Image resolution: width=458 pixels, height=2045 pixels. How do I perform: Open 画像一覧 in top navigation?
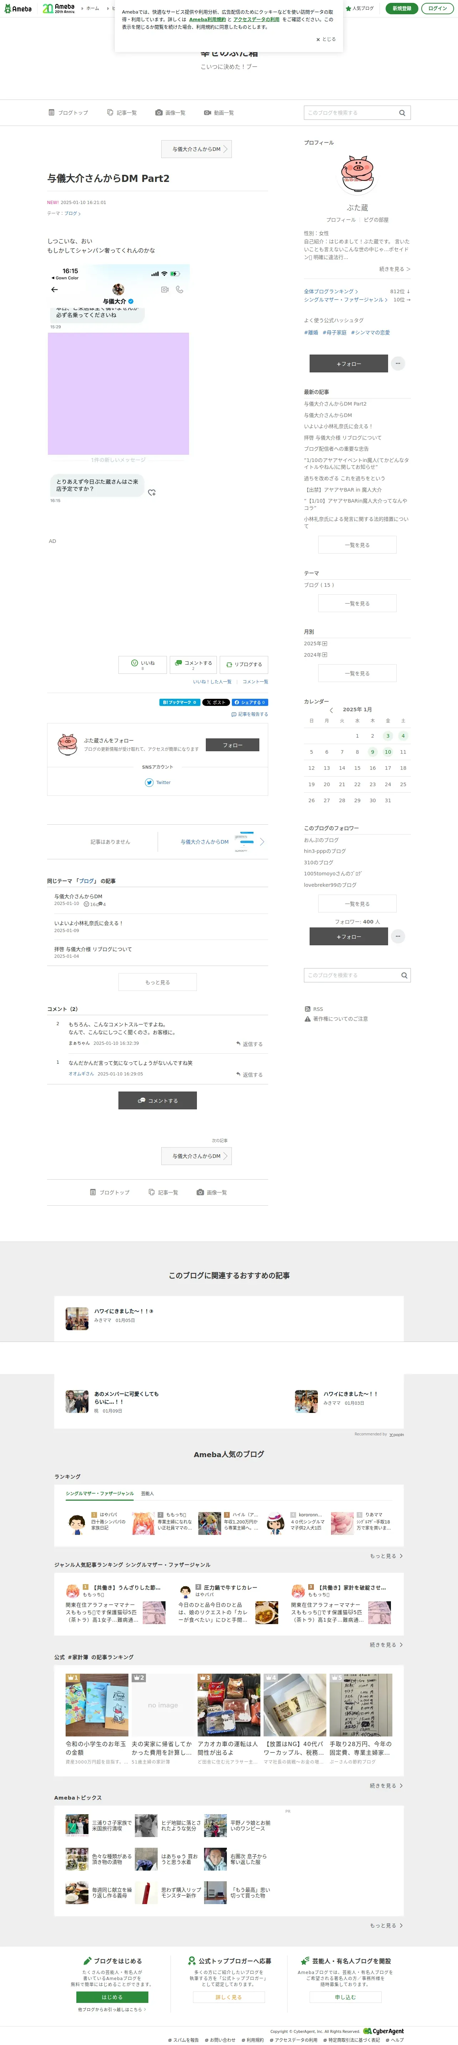coord(170,113)
